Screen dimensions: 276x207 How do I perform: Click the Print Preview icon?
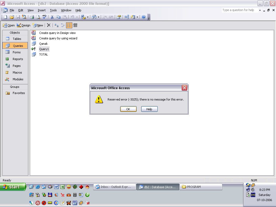click(38, 17)
